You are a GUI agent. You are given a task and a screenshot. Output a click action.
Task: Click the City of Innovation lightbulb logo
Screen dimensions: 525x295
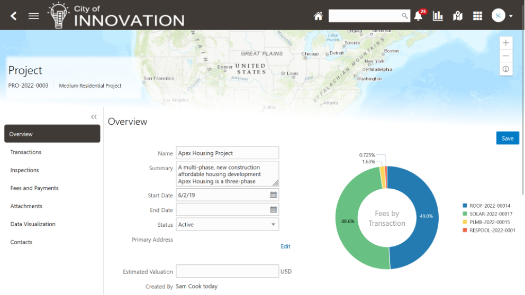(58, 15)
